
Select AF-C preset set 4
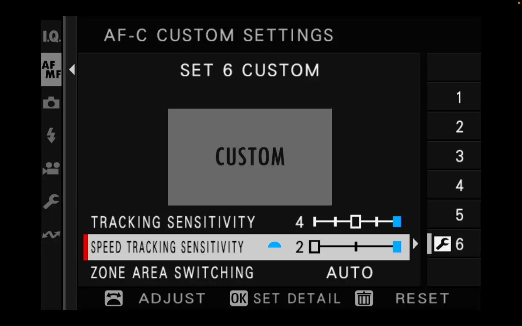pos(459,185)
